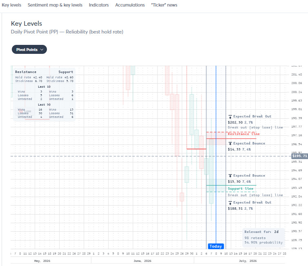Click the 197.16 price axis label
The height and width of the screenshot is (266, 308).
click(x=297, y=135)
